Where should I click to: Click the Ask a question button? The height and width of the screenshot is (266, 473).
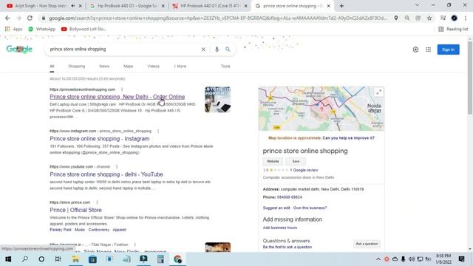click(x=367, y=244)
